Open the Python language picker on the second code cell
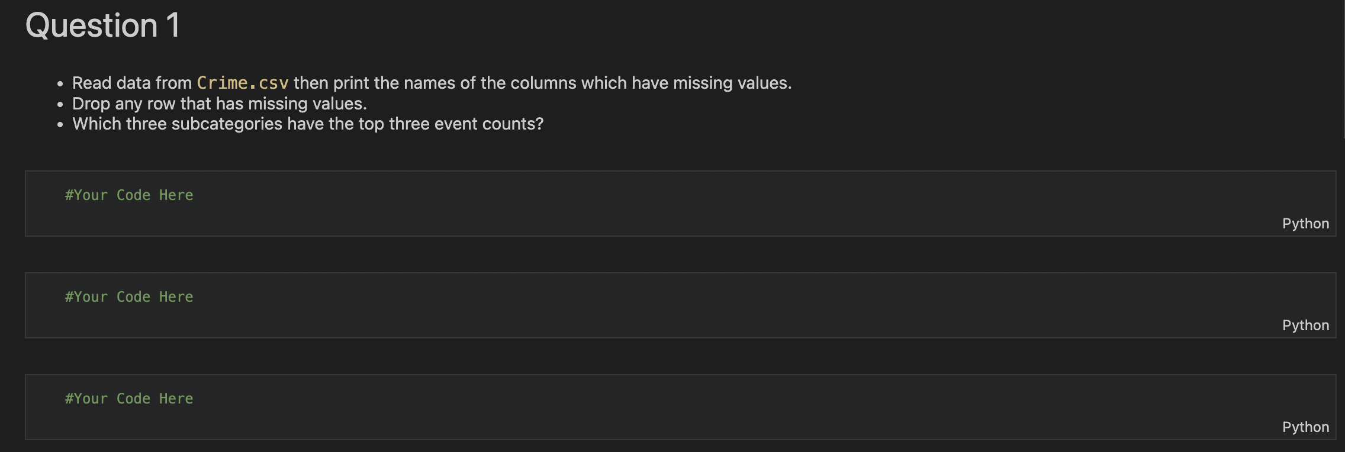1345x452 pixels. pos(1305,325)
